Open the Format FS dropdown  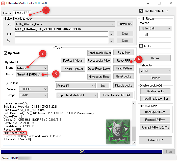click(x=76, y=86)
